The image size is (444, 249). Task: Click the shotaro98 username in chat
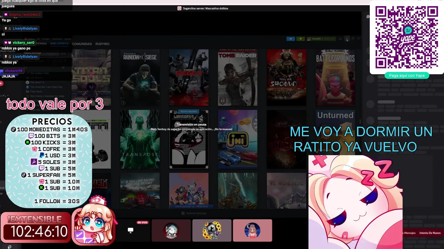click(x=14, y=71)
